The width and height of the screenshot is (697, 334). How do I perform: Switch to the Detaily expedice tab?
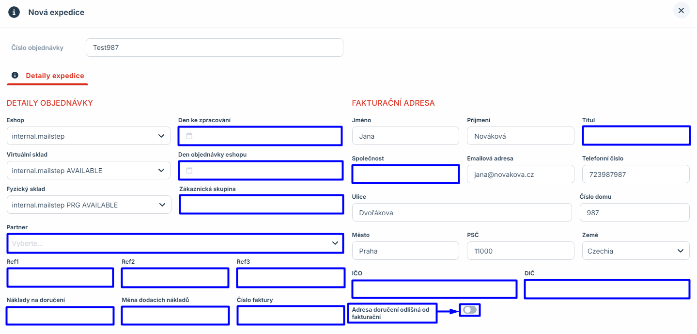[55, 76]
